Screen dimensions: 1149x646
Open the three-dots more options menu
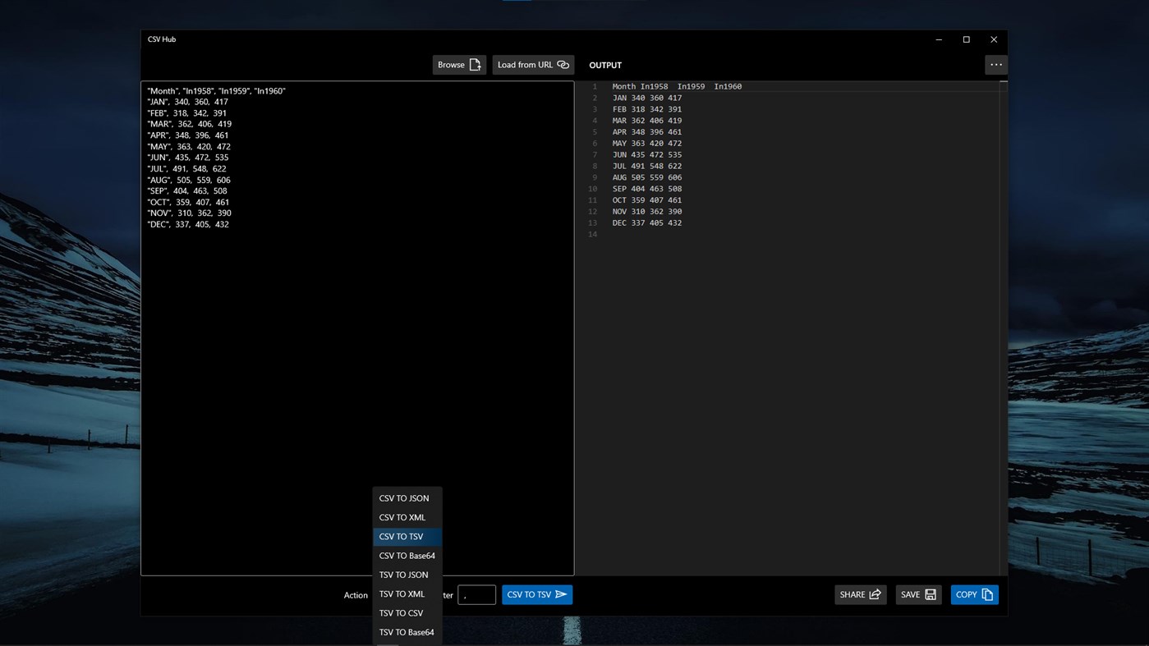995,65
